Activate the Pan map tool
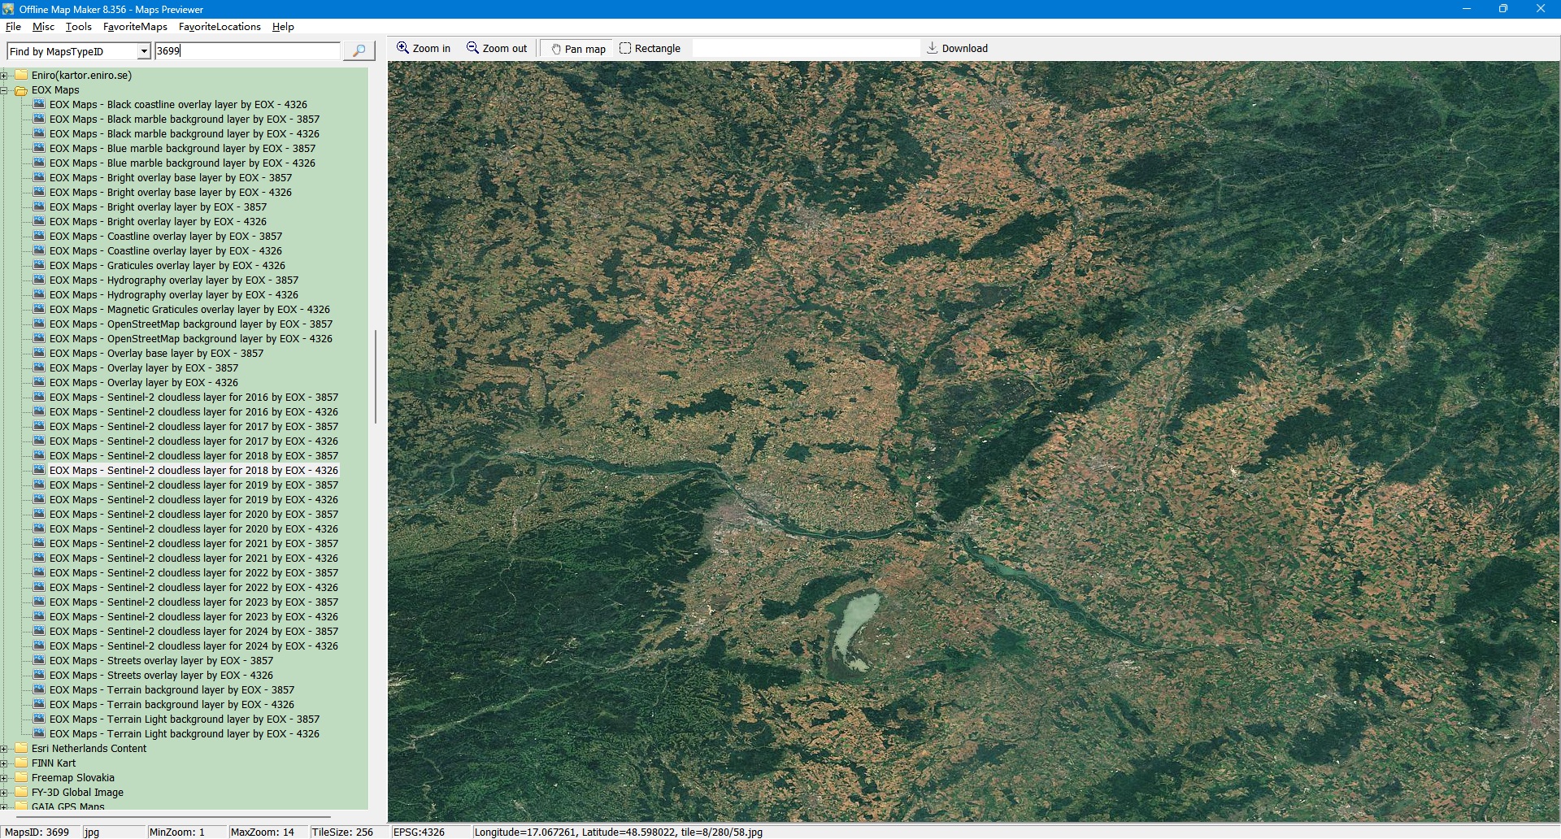 578,49
